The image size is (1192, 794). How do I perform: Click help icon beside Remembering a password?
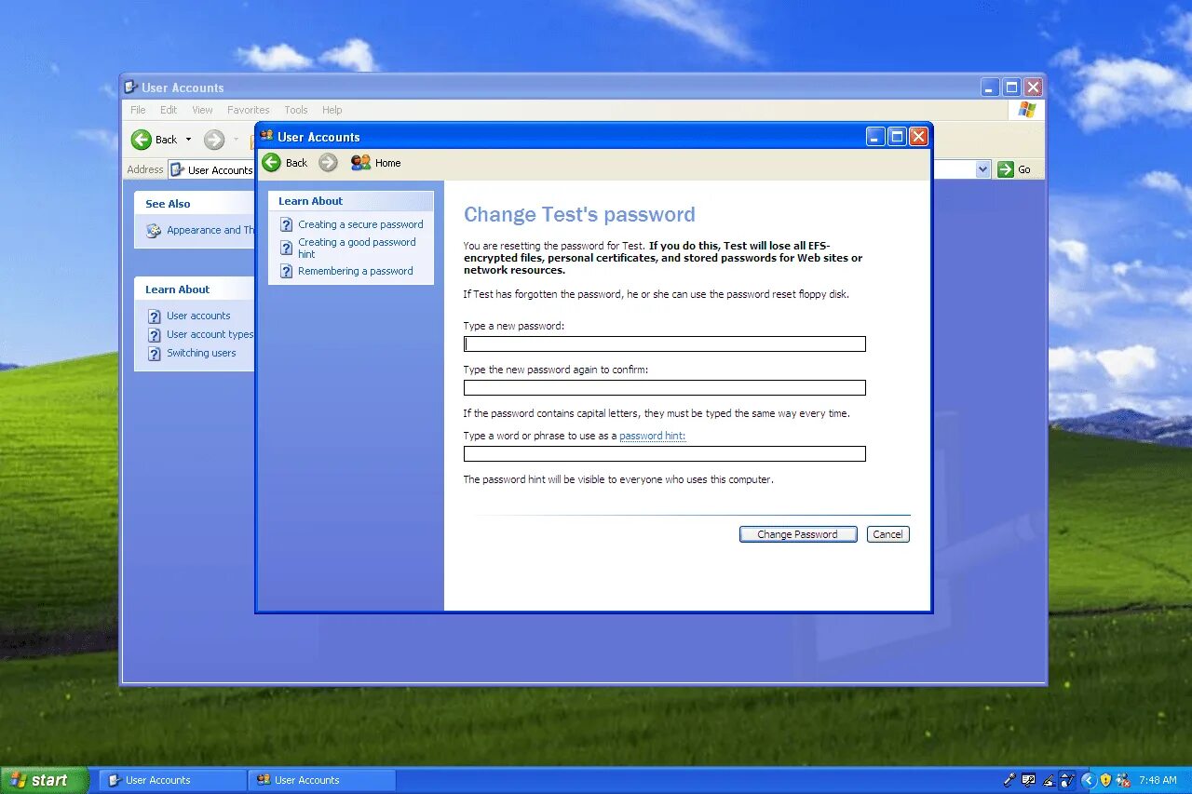(287, 271)
